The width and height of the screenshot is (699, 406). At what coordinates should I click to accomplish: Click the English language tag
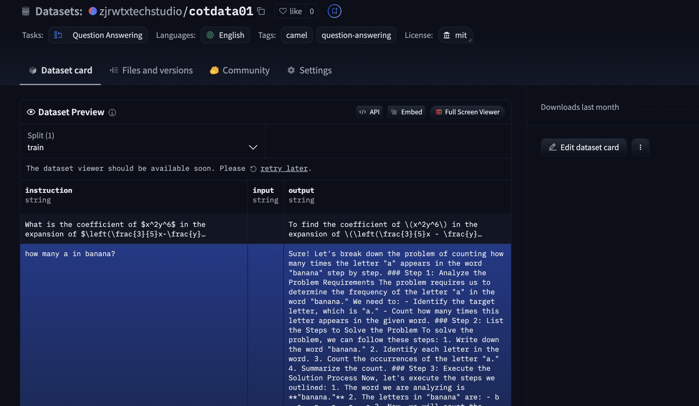click(x=225, y=35)
